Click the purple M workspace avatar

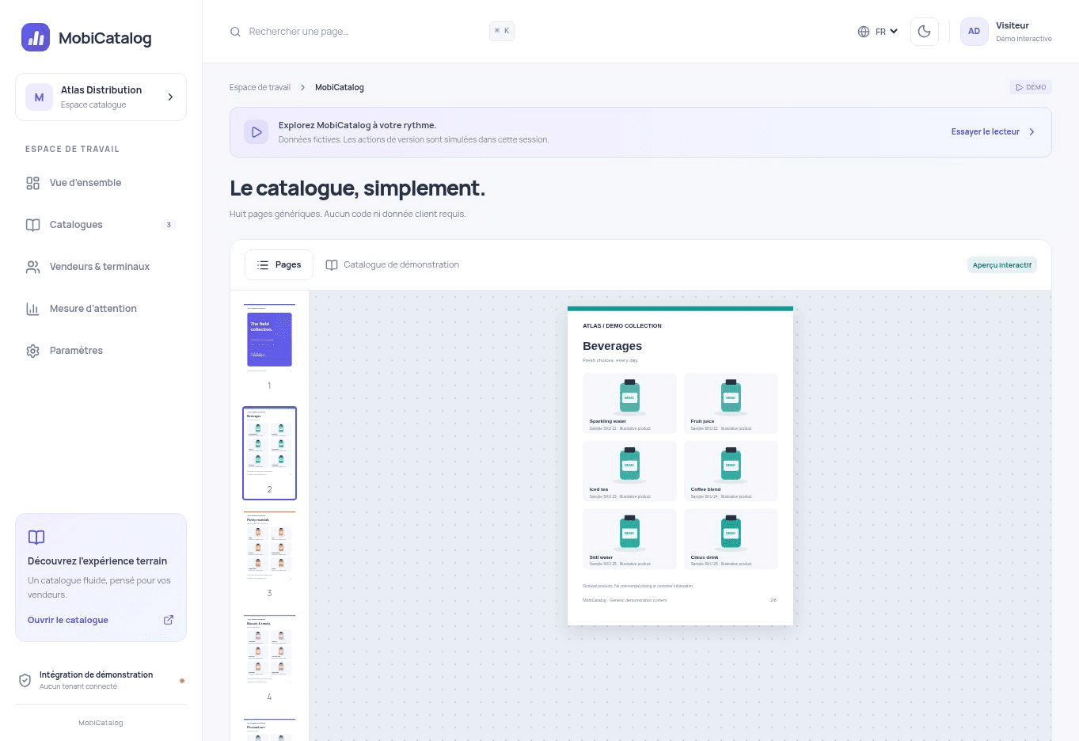click(39, 97)
